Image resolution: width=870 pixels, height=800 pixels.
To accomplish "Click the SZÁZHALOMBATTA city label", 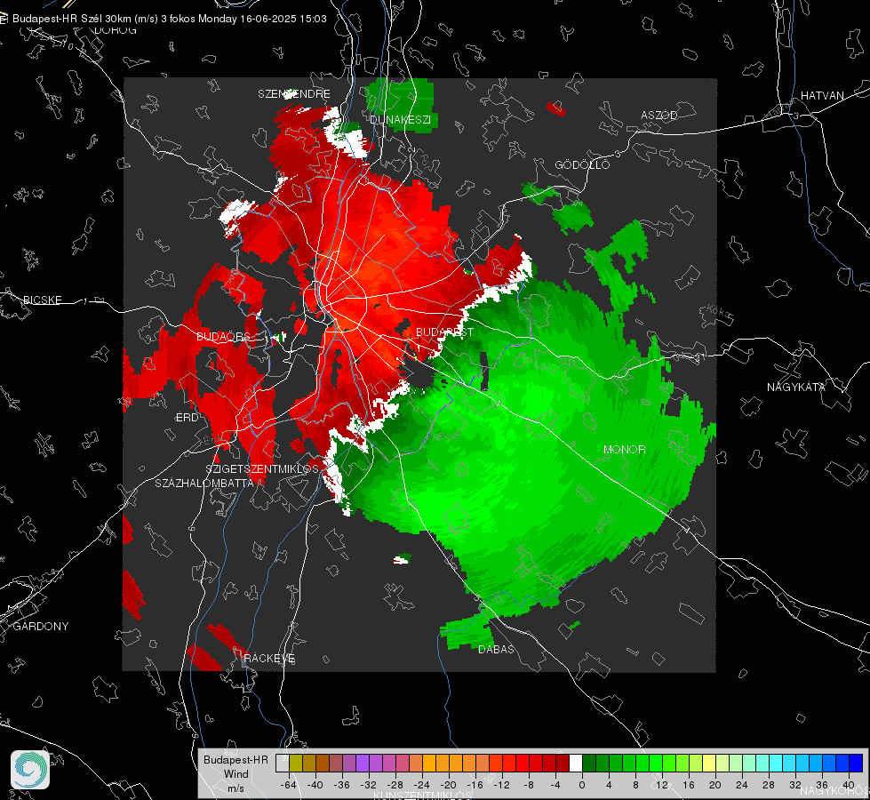I will point(204,483).
